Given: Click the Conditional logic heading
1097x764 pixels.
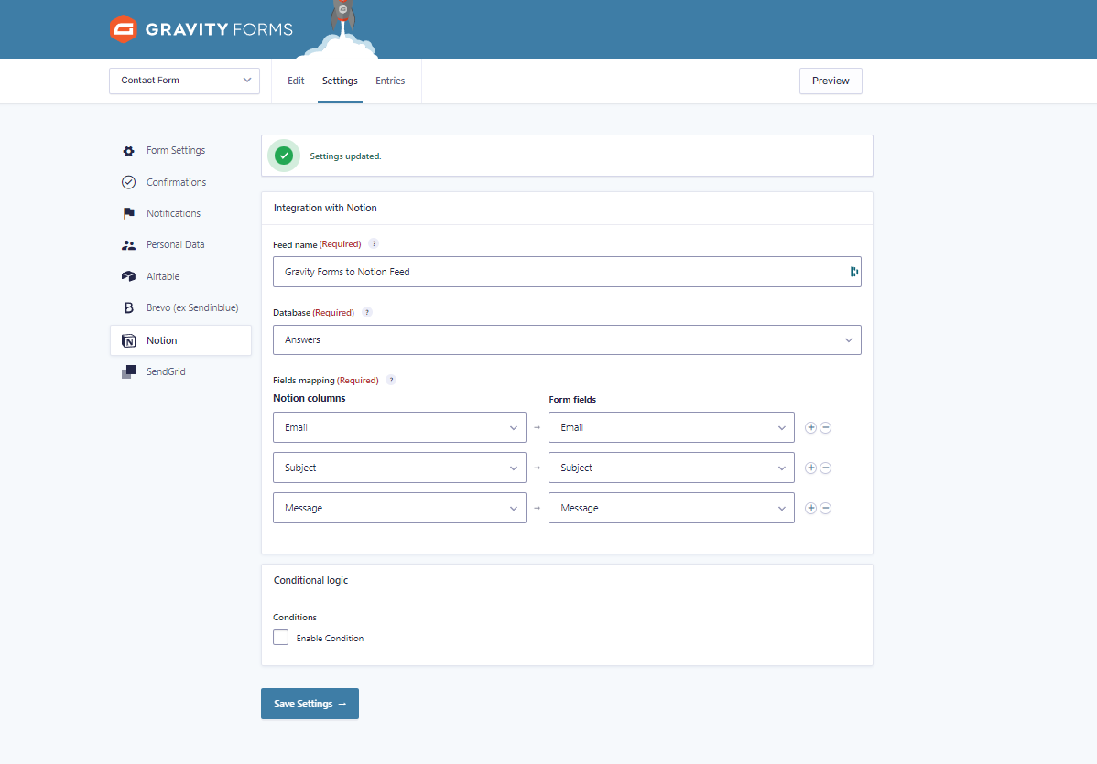Looking at the screenshot, I should tap(310, 580).
